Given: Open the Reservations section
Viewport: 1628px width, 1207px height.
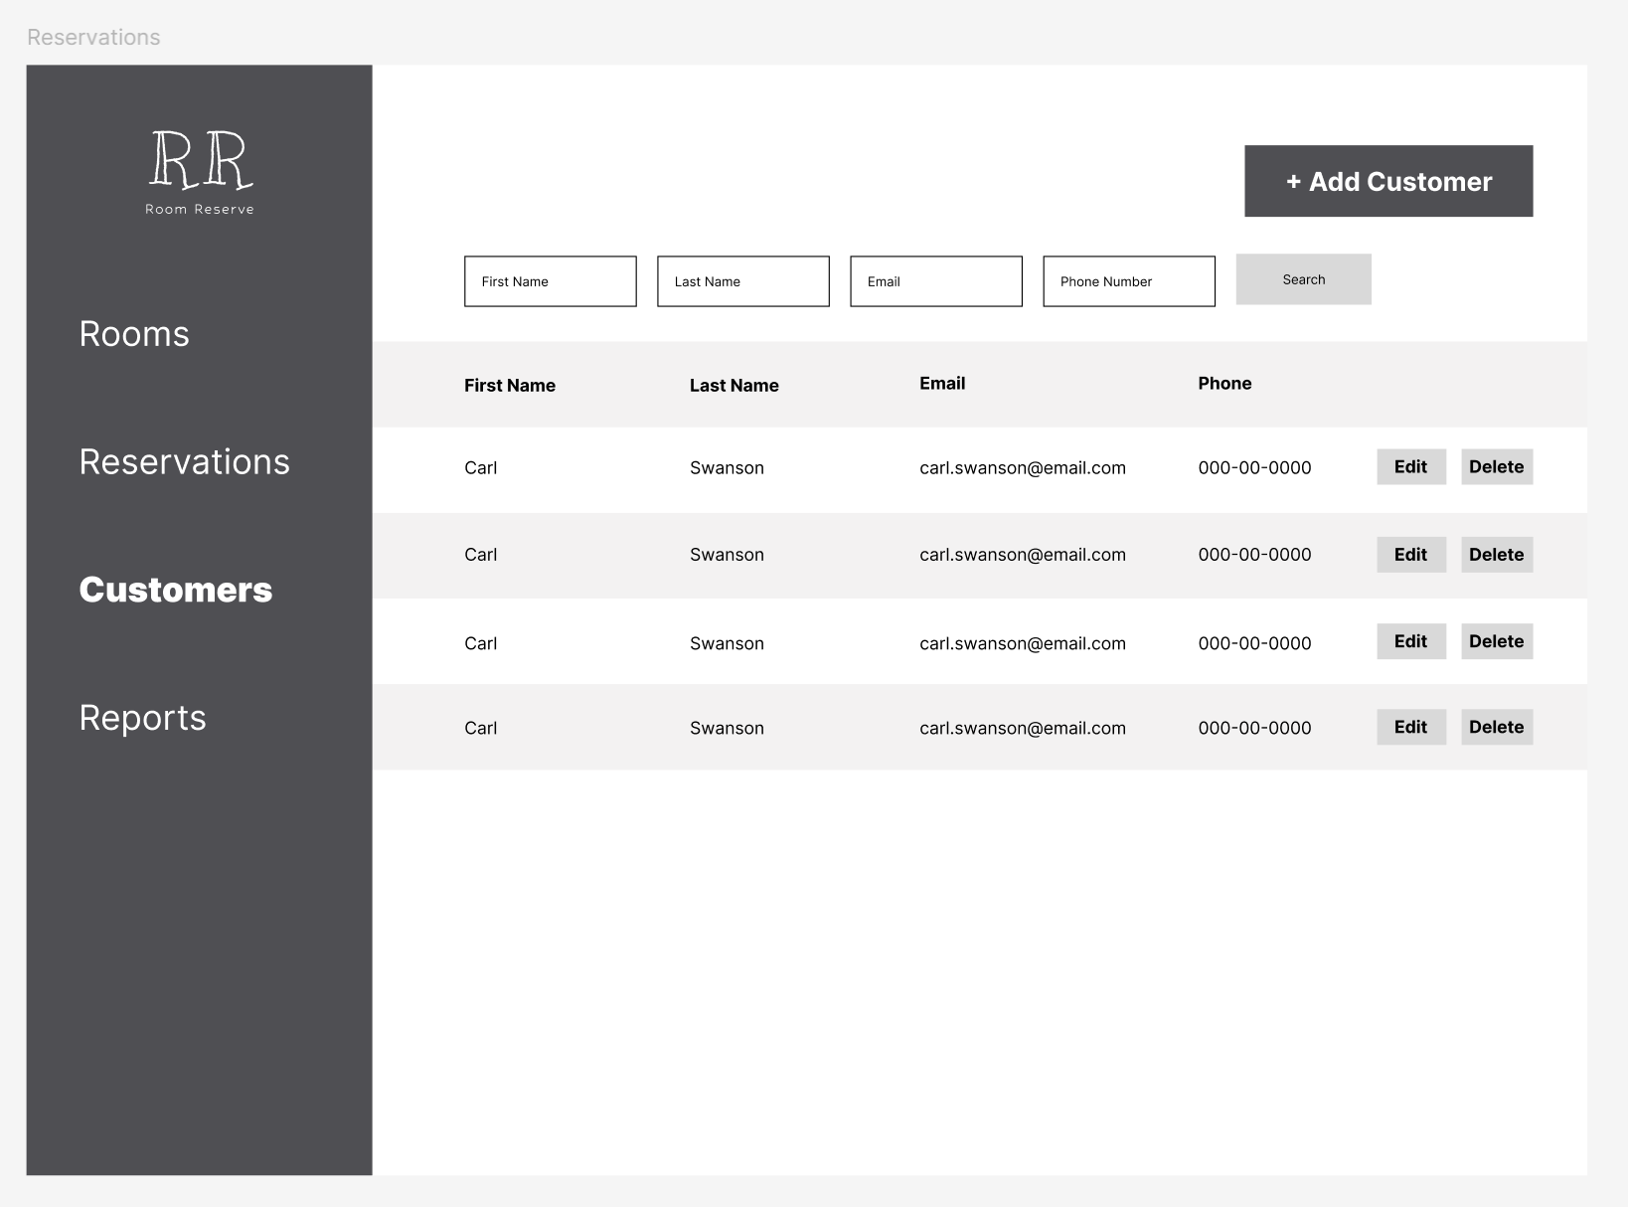Looking at the screenshot, I should click(185, 461).
